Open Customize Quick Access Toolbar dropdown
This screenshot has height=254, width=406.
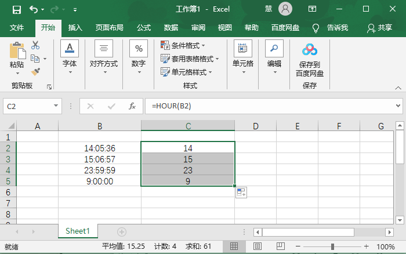point(75,10)
